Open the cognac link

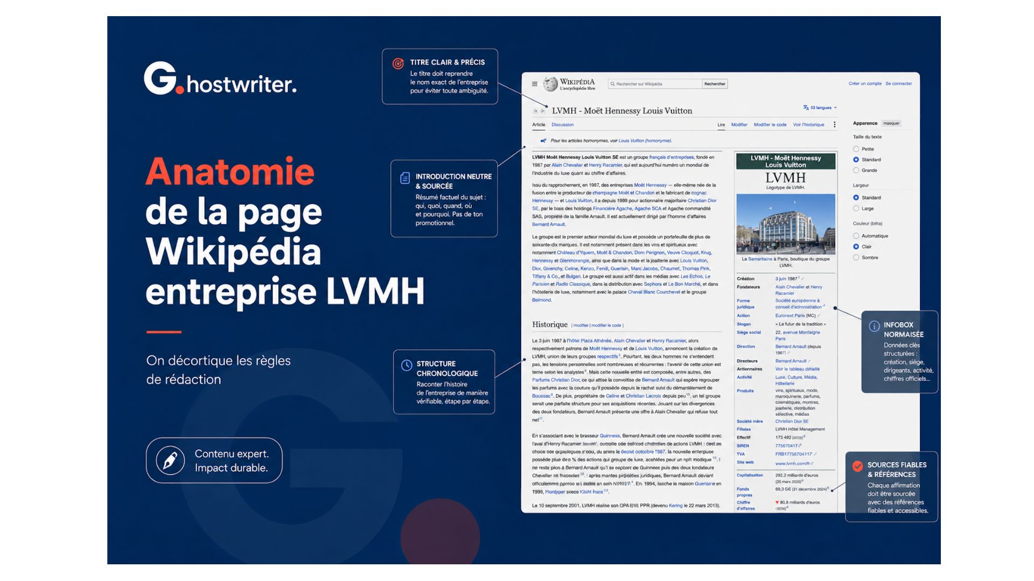pos(698,193)
